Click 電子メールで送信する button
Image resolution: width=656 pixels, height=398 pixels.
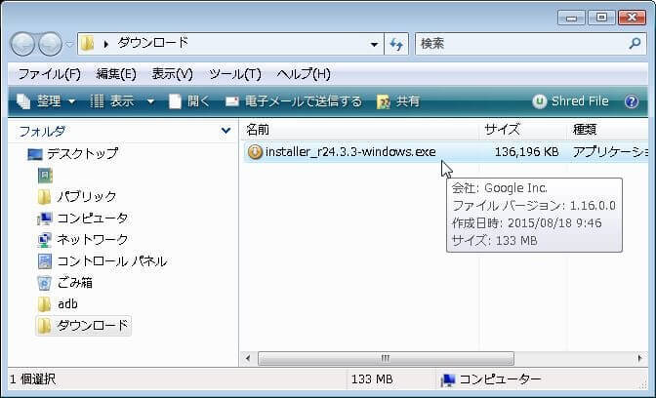click(293, 101)
